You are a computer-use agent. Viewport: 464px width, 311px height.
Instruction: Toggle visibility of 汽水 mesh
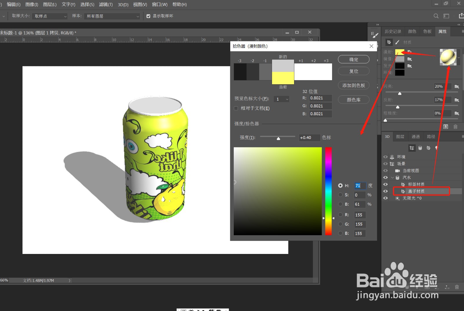coord(385,178)
